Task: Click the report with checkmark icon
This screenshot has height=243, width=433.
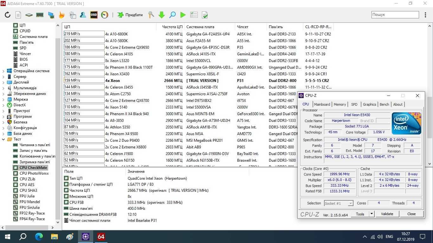Action: pyautogui.click(x=205, y=15)
